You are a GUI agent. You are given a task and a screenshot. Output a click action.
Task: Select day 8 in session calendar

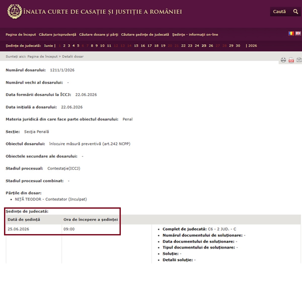[x=92, y=46]
